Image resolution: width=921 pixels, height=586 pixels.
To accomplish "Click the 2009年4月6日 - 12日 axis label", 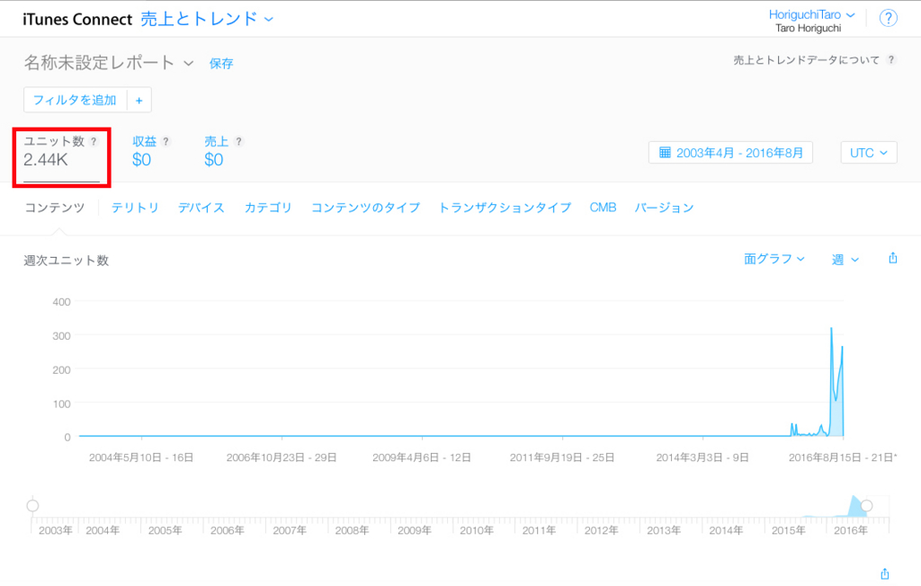I will (422, 457).
